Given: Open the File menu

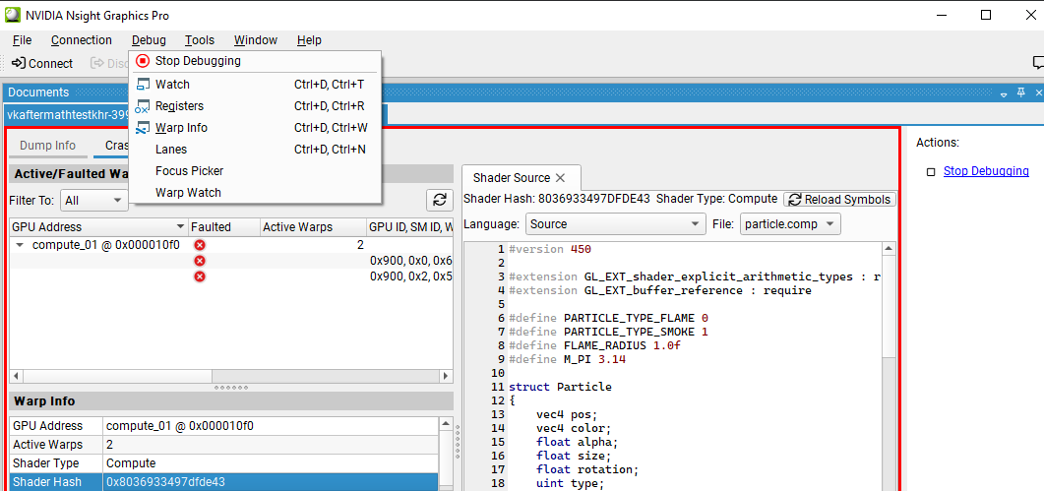Looking at the screenshot, I should click(x=22, y=40).
